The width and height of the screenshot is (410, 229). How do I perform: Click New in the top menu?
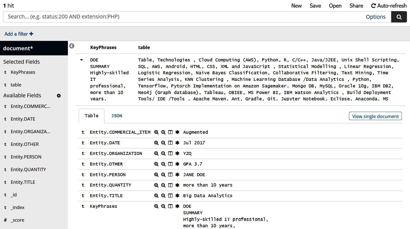pos(296,6)
